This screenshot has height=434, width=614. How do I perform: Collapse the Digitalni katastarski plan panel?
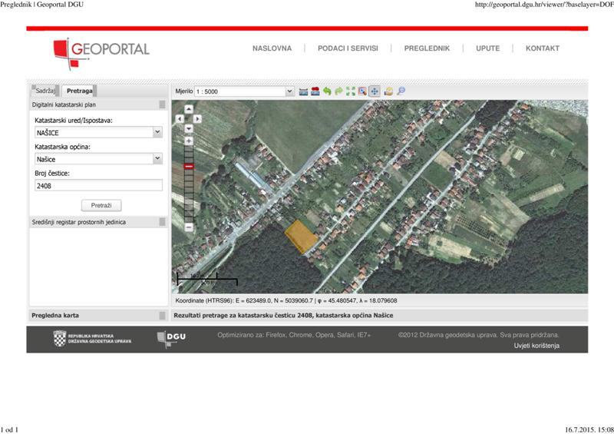click(162, 104)
